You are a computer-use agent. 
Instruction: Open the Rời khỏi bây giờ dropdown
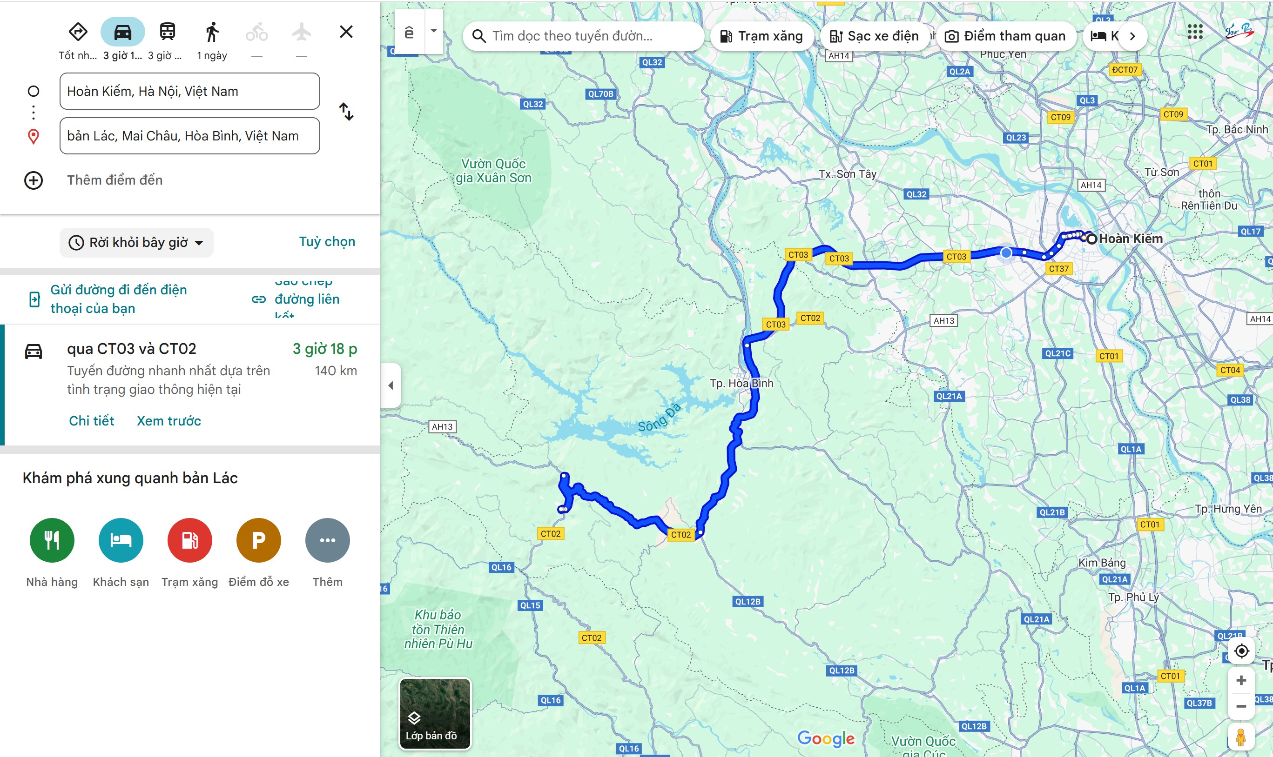(137, 242)
